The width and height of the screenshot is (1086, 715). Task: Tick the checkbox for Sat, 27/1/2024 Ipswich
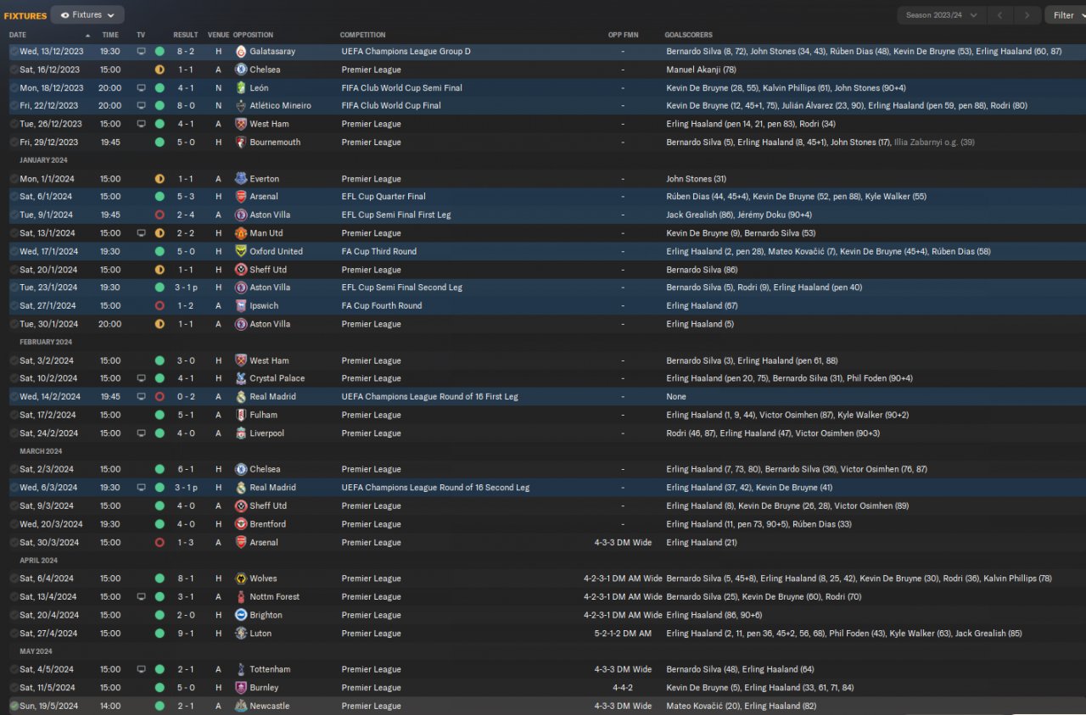[x=14, y=306]
